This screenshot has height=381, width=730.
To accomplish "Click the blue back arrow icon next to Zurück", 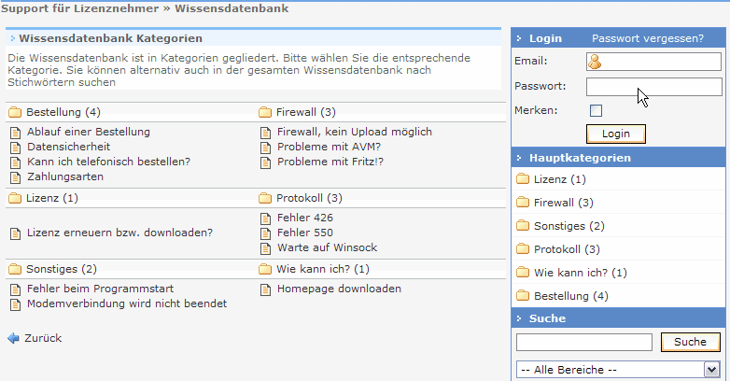I will pos(13,338).
